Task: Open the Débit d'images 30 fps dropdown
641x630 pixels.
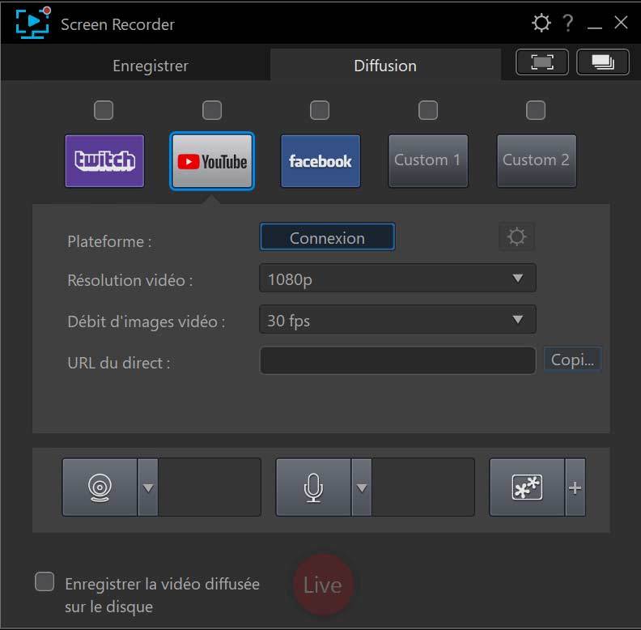Action: pos(397,319)
